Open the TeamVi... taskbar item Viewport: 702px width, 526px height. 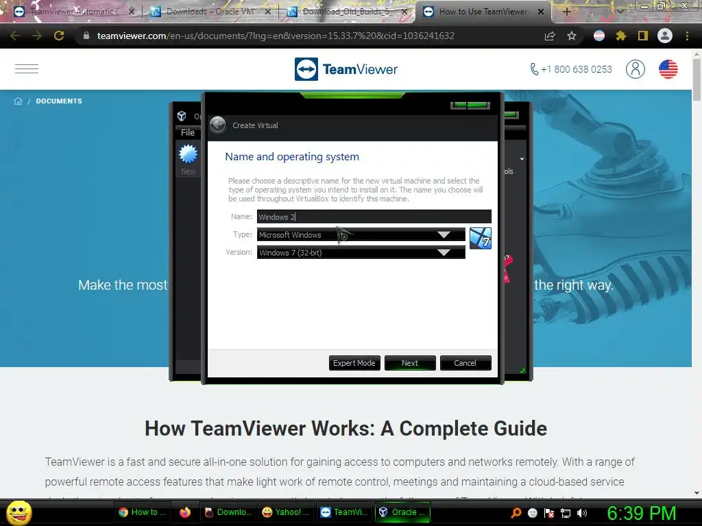tap(344, 512)
